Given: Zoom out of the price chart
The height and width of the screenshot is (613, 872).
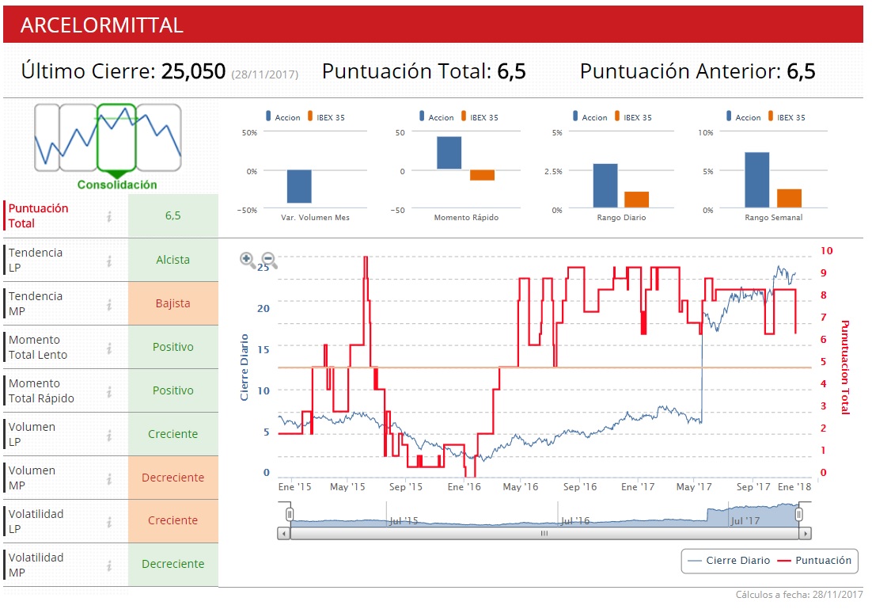Looking at the screenshot, I should click(269, 260).
